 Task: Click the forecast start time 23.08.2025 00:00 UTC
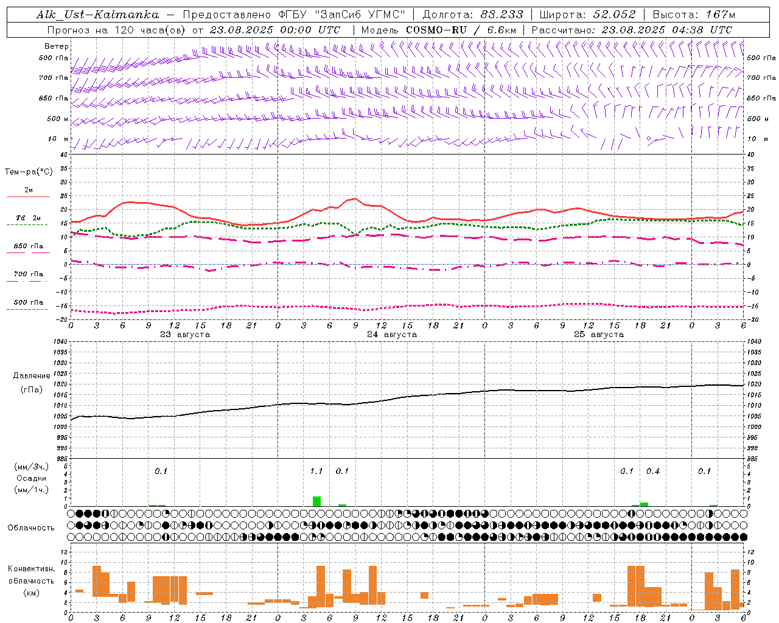click(275, 30)
